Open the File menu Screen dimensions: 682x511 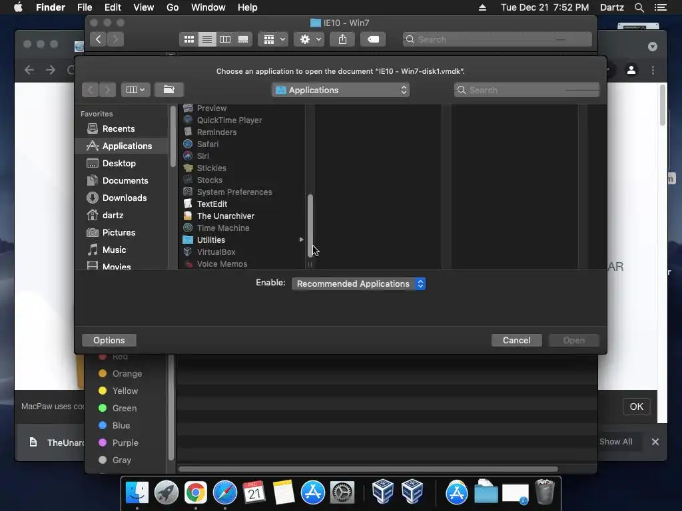pos(85,7)
